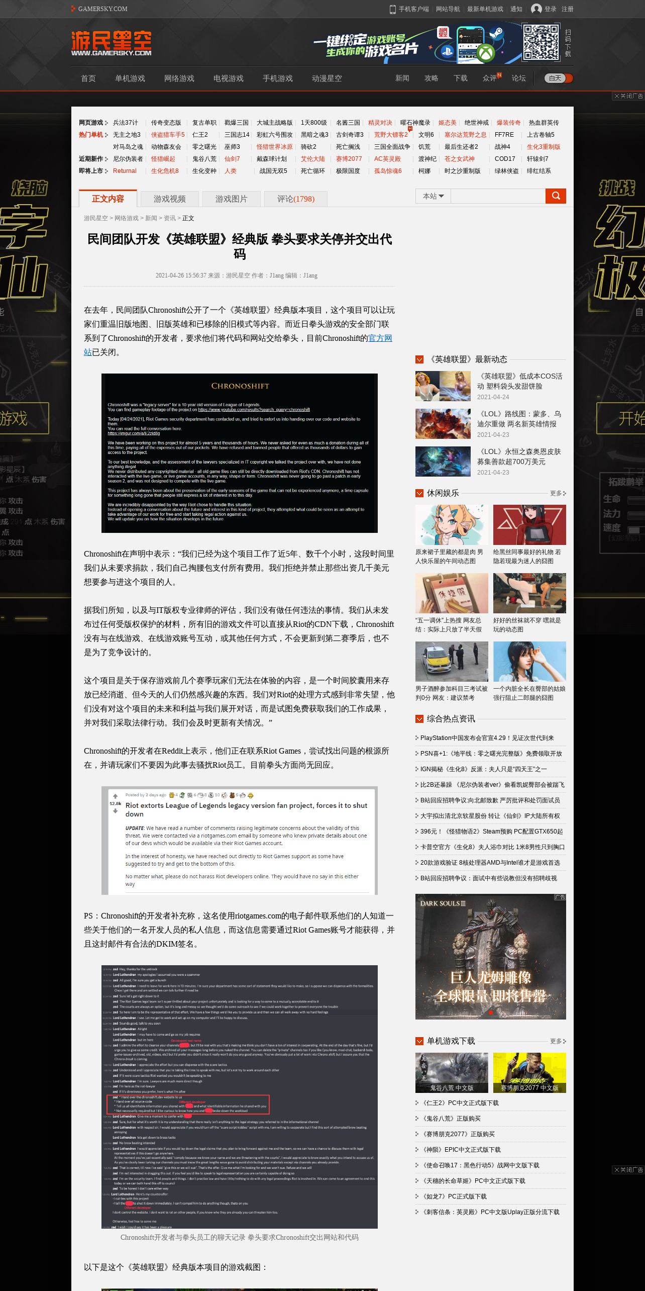645x1291 pixels.
Task: Click 更多 next to 单机游戏下载
Action: (x=558, y=1041)
